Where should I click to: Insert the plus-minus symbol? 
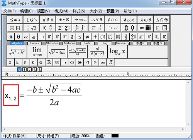pyautogui.click(x=95, y=37)
